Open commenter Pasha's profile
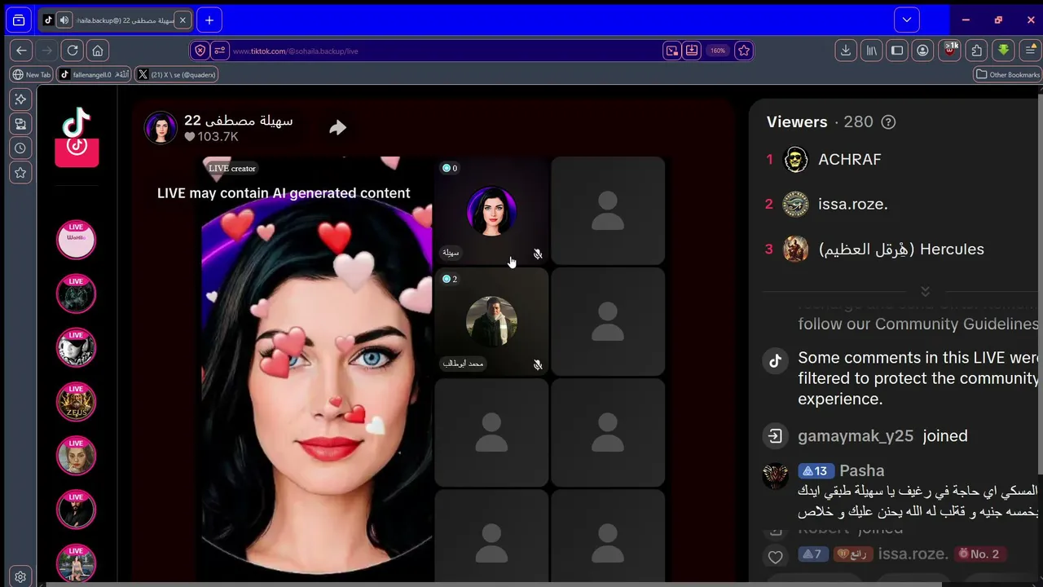 [x=861, y=470]
